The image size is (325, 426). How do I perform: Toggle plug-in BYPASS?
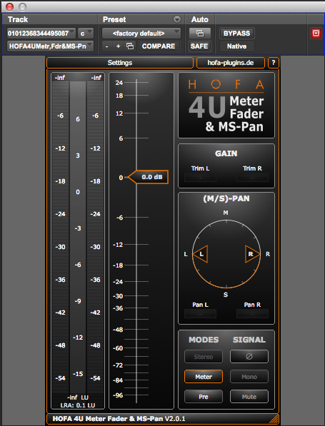coord(236,34)
